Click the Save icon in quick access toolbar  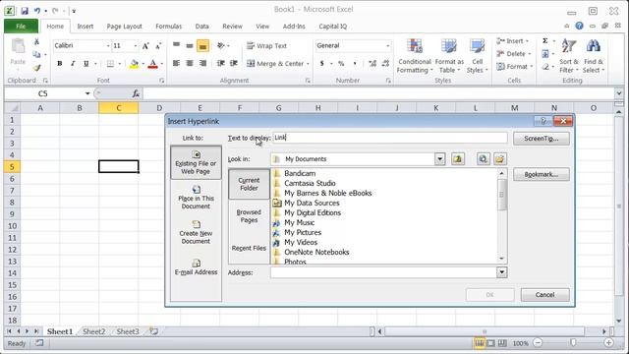click(x=24, y=11)
